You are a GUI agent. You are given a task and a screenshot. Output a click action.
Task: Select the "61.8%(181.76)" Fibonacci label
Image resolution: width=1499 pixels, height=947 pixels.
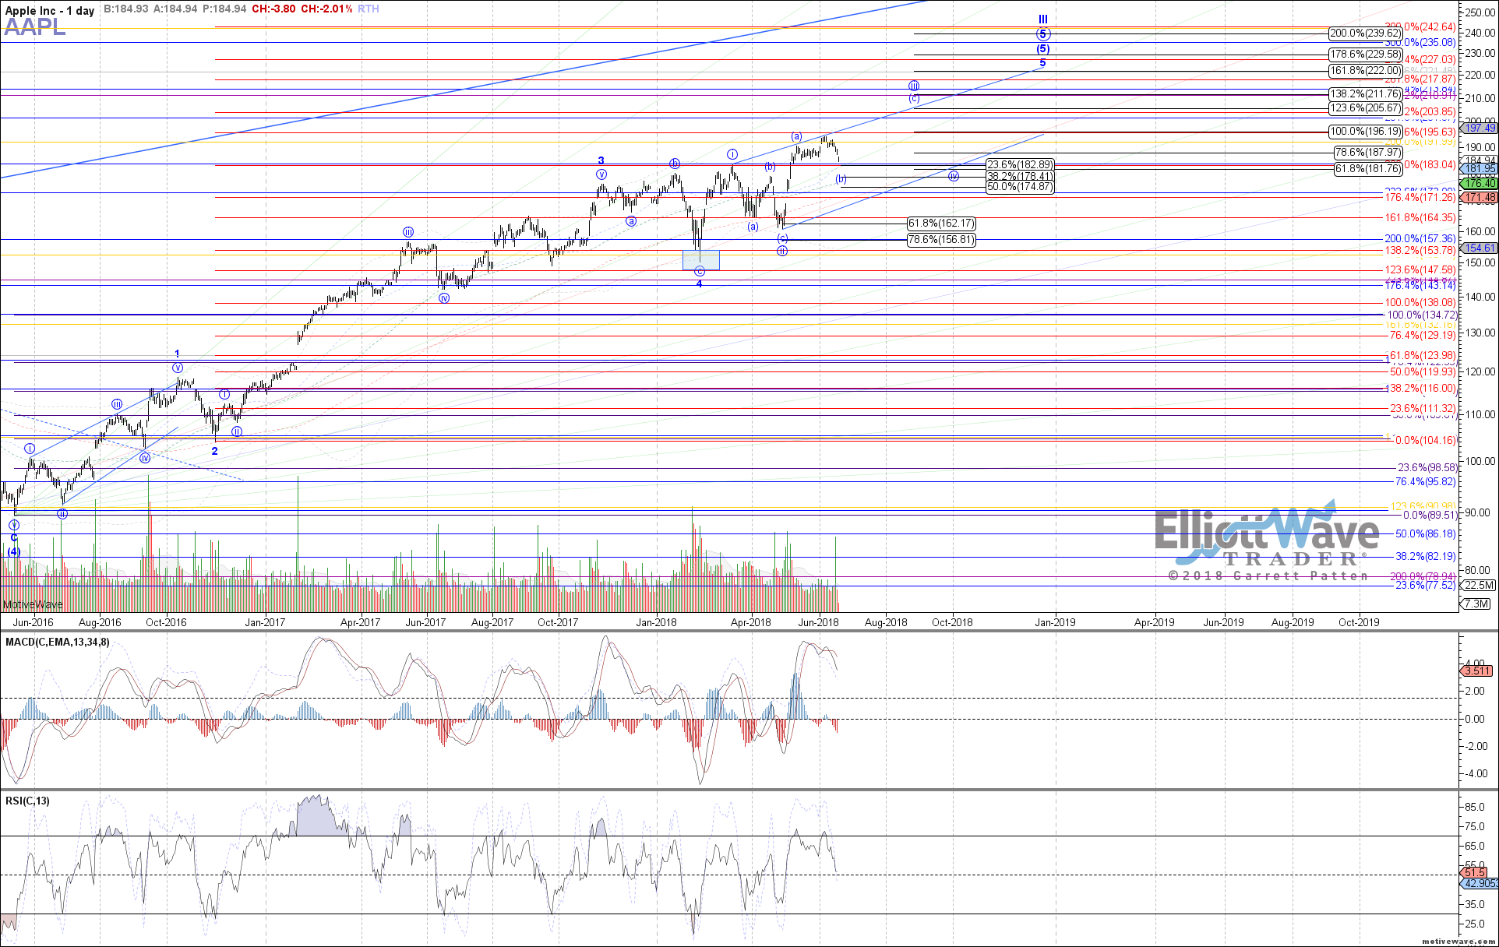coord(1368,168)
